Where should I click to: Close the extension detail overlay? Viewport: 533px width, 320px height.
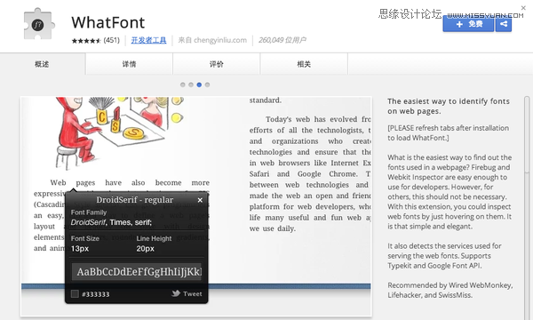(523, 7)
